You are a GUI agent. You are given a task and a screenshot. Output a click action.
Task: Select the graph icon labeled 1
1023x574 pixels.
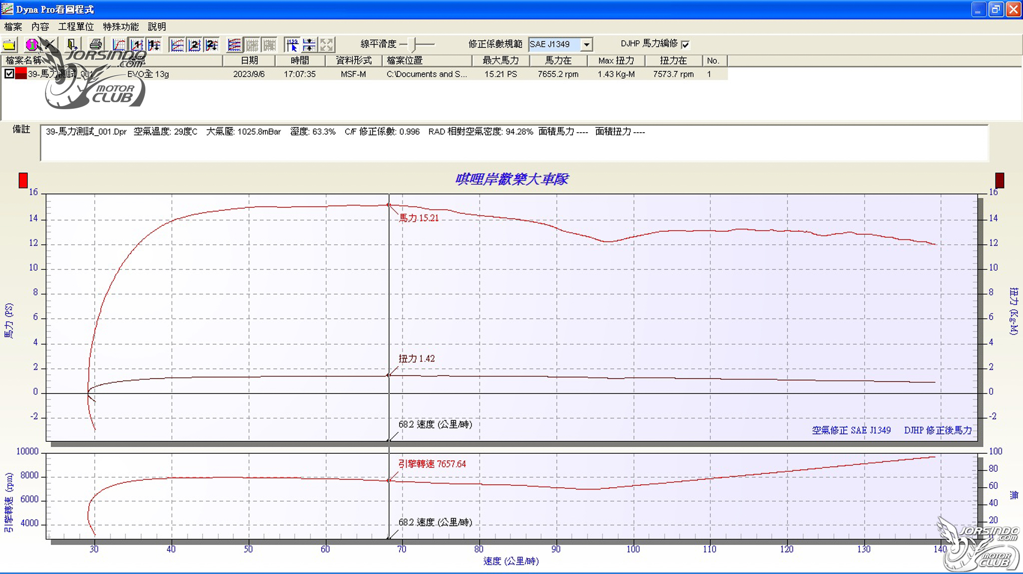136,45
